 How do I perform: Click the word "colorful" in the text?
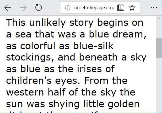click(x=38, y=46)
